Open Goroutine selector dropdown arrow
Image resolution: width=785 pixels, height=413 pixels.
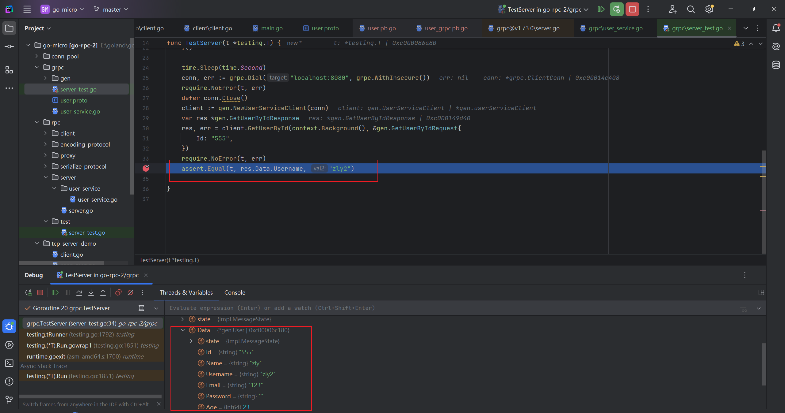[156, 308]
